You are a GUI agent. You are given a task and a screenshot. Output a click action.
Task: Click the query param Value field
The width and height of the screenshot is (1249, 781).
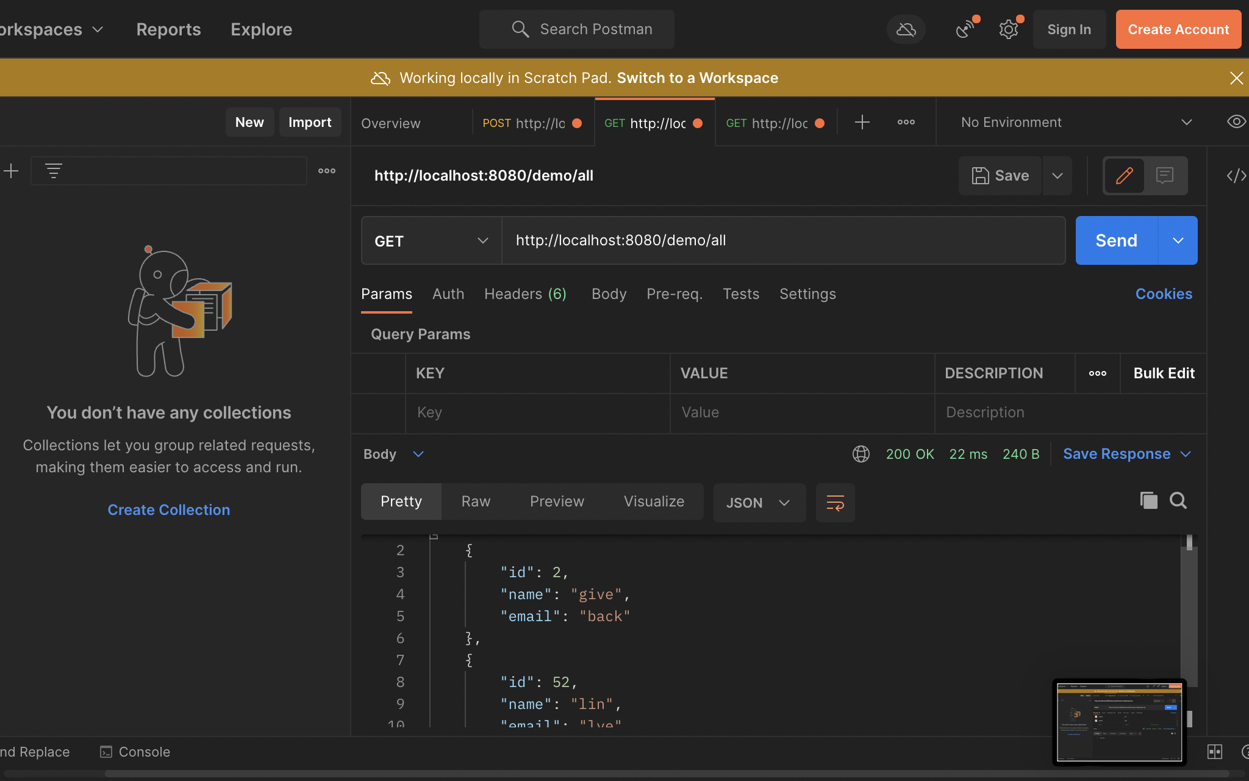(x=802, y=412)
